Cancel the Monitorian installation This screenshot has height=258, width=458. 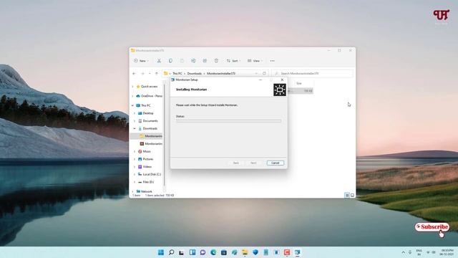pos(275,163)
